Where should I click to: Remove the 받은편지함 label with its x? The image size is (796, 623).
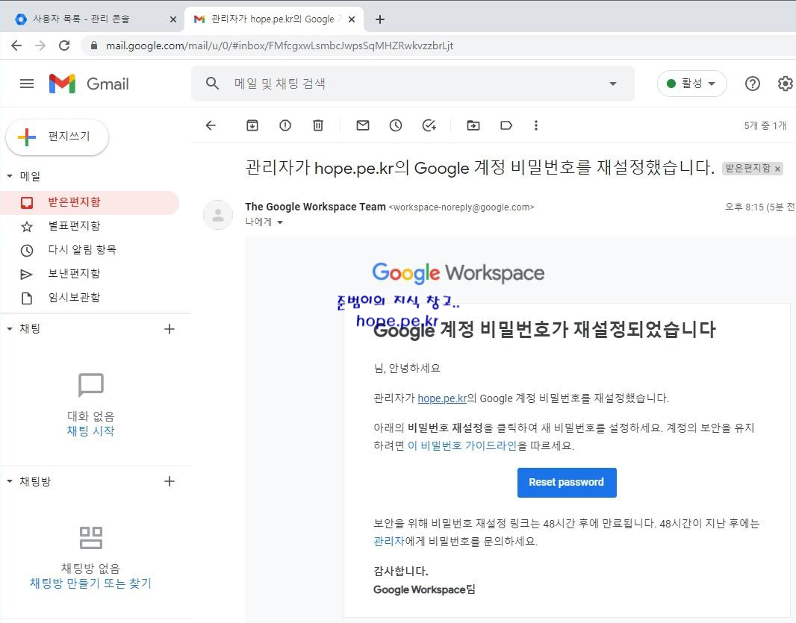click(777, 169)
